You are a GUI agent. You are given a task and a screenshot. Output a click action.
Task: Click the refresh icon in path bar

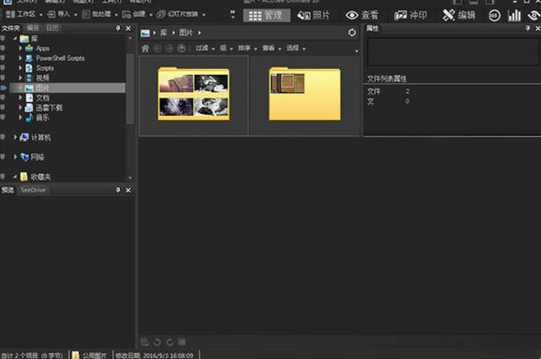351,33
